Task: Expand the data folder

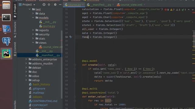Action: click(33, 13)
